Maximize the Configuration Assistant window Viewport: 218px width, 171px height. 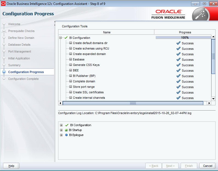point(204,4)
